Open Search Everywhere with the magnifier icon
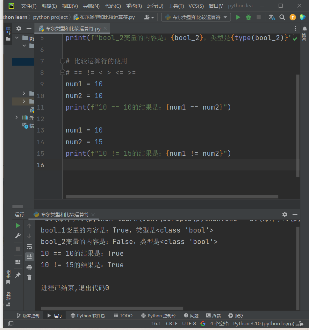The image size is (309, 330). click(x=282, y=17)
